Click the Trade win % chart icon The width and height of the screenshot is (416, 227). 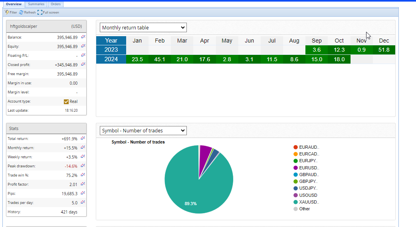83,175
